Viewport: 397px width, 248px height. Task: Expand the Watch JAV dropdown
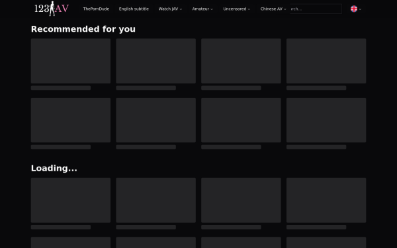click(170, 9)
